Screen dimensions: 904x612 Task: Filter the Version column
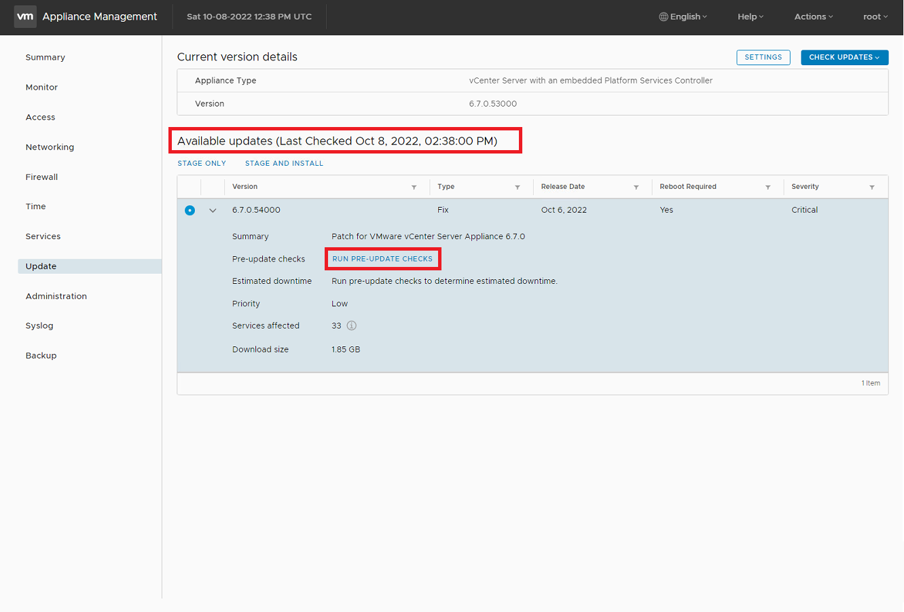(x=414, y=187)
